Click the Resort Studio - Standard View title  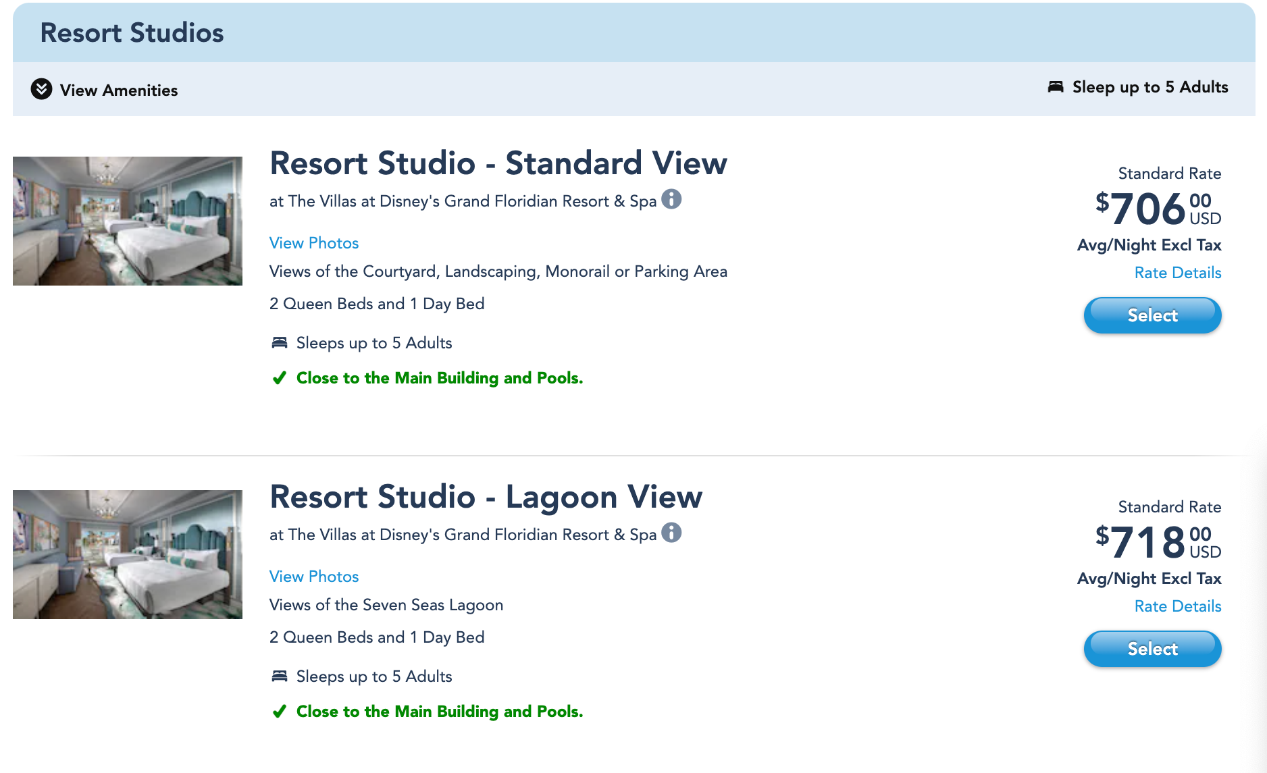[498, 163]
